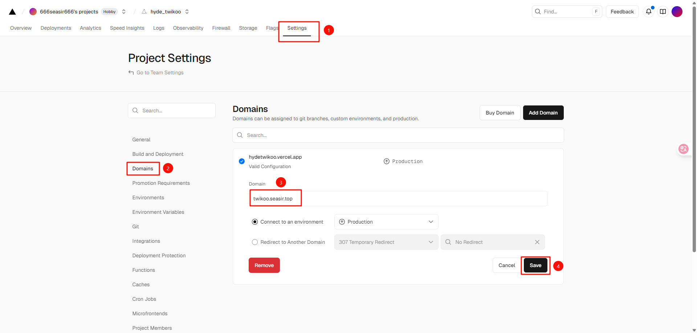Click the Production status arrow icon
Viewport: 697px width, 333px height.
387,161
